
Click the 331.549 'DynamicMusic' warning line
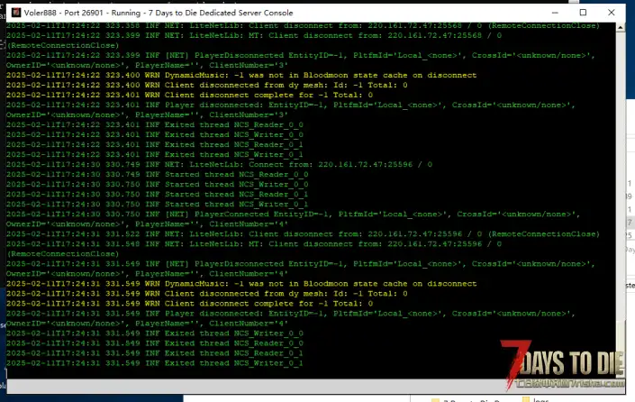pyautogui.click(x=241, y=284)
